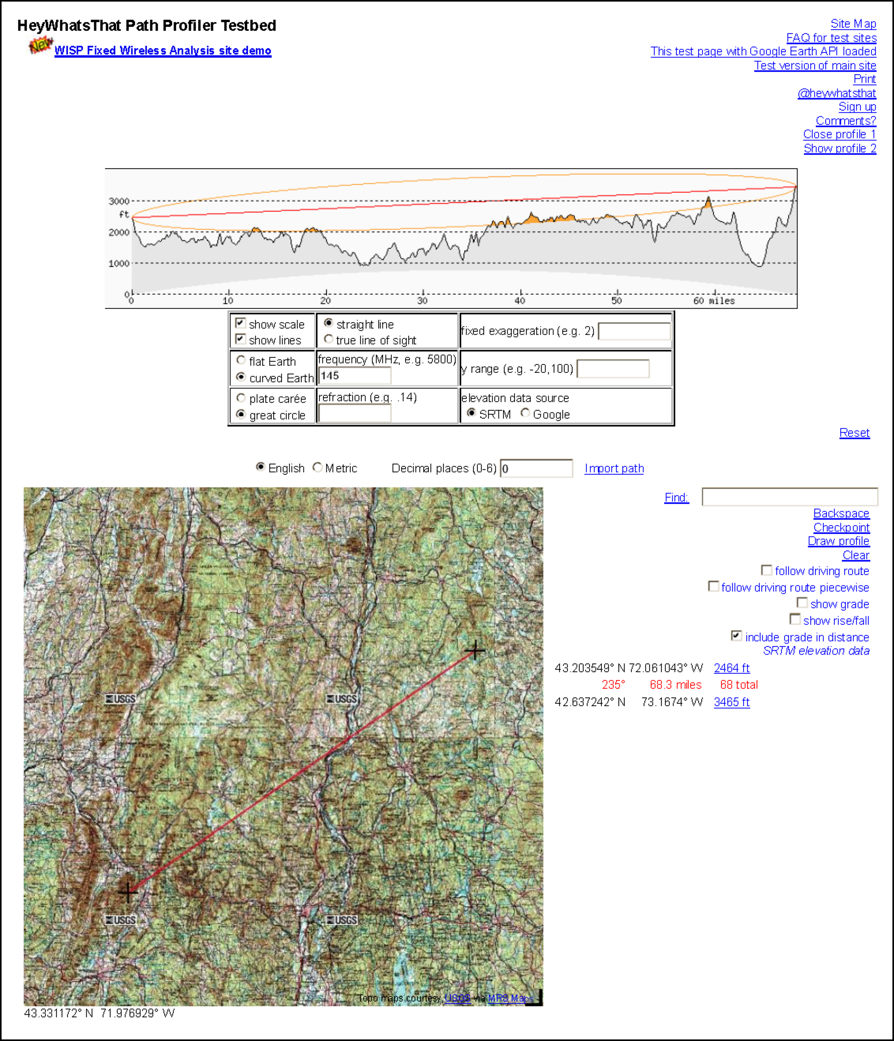Click the USGS logo near the upper-left of the map

click(x=120, y=698)
